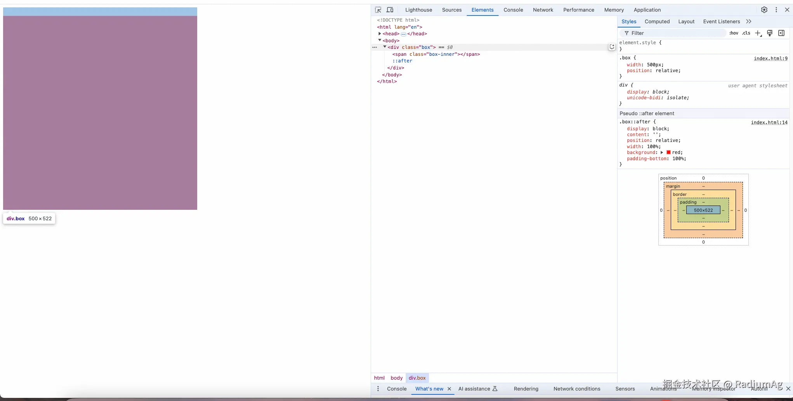Collapse the body element node
This screenshot has height=401, width=793.
(x=380, y=40)
